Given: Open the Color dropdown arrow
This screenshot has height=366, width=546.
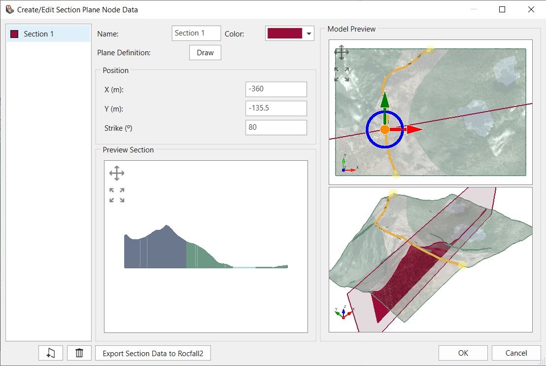Looking at the screenshot, I should click(x=308, y=34).
